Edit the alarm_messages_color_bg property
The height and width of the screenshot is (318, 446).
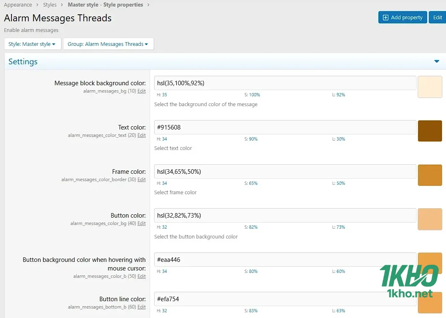141,223
